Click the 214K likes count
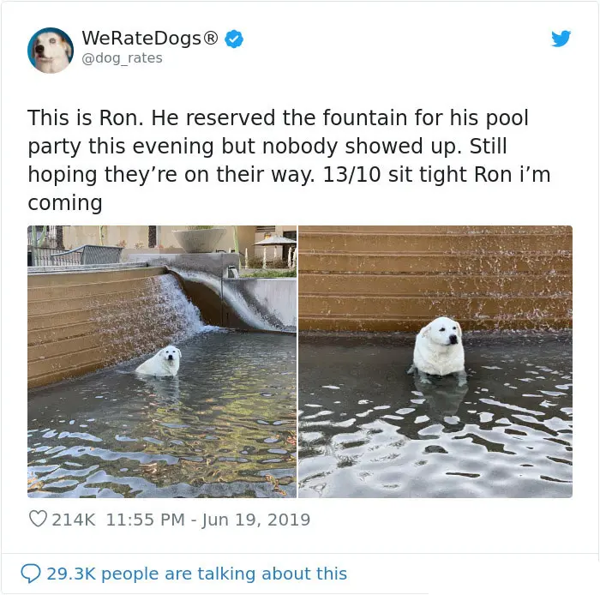Viewport: 600px width, 595px height. [74, 520]
